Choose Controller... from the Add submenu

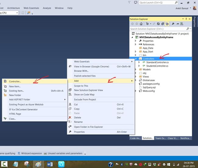(x=15, y=82)
